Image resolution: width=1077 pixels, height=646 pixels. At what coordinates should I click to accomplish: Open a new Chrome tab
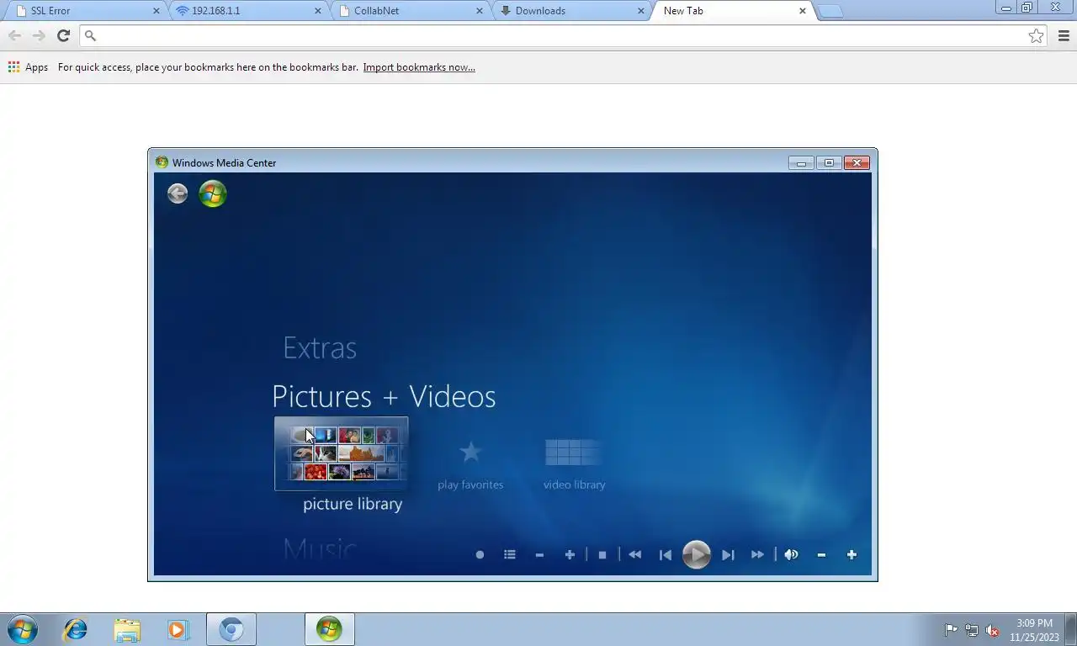pyautogui.click(x=830, y=11)
